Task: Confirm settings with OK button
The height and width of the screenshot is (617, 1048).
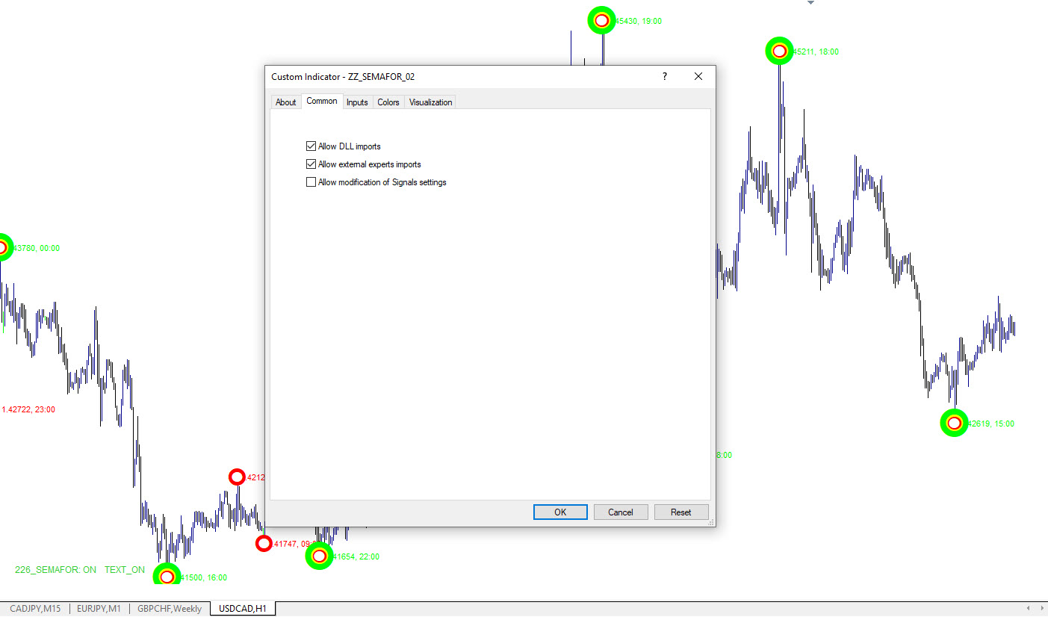Action: (560, 512)
